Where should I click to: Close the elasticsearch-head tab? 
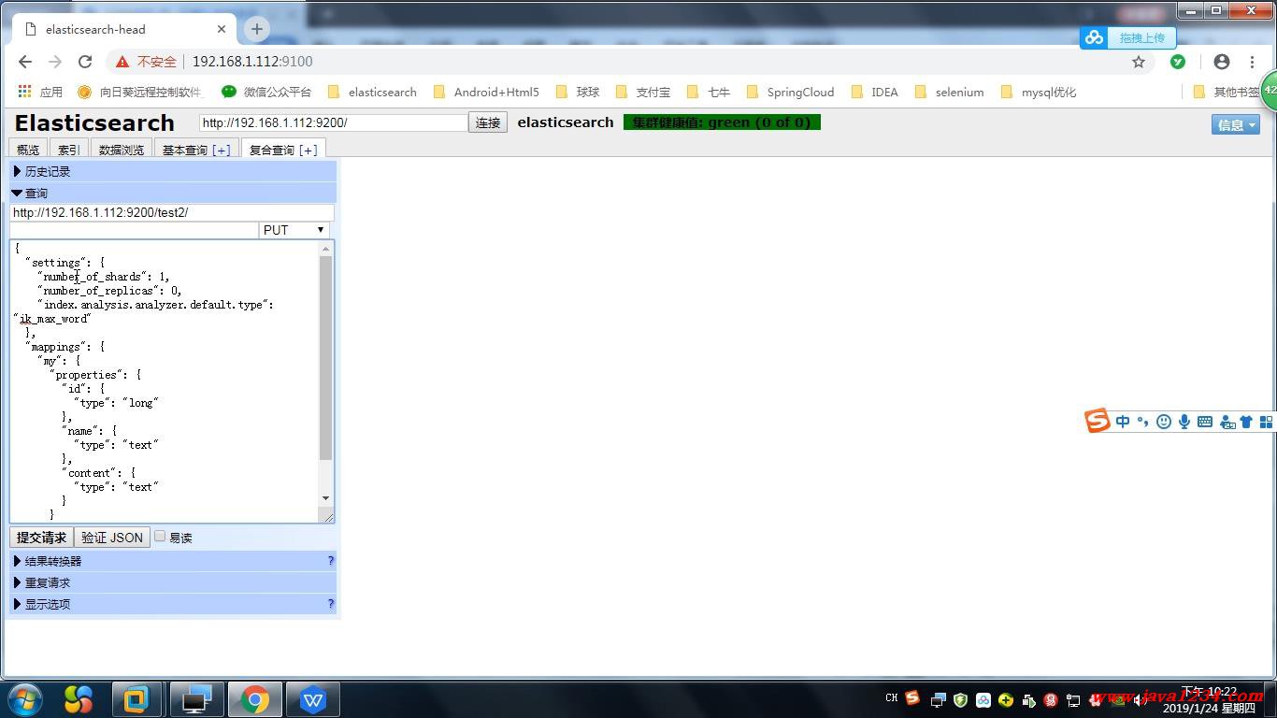click(x=222, y=29)
